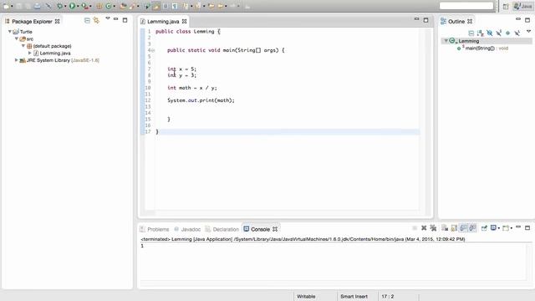Open the New Java Class dropdown arrow
The width and height of the screenshot is (535, 301).
coord(115,6)
